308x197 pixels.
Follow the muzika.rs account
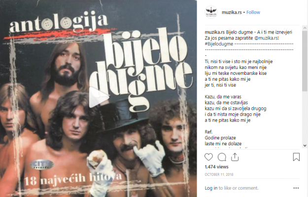click(253, 12)
